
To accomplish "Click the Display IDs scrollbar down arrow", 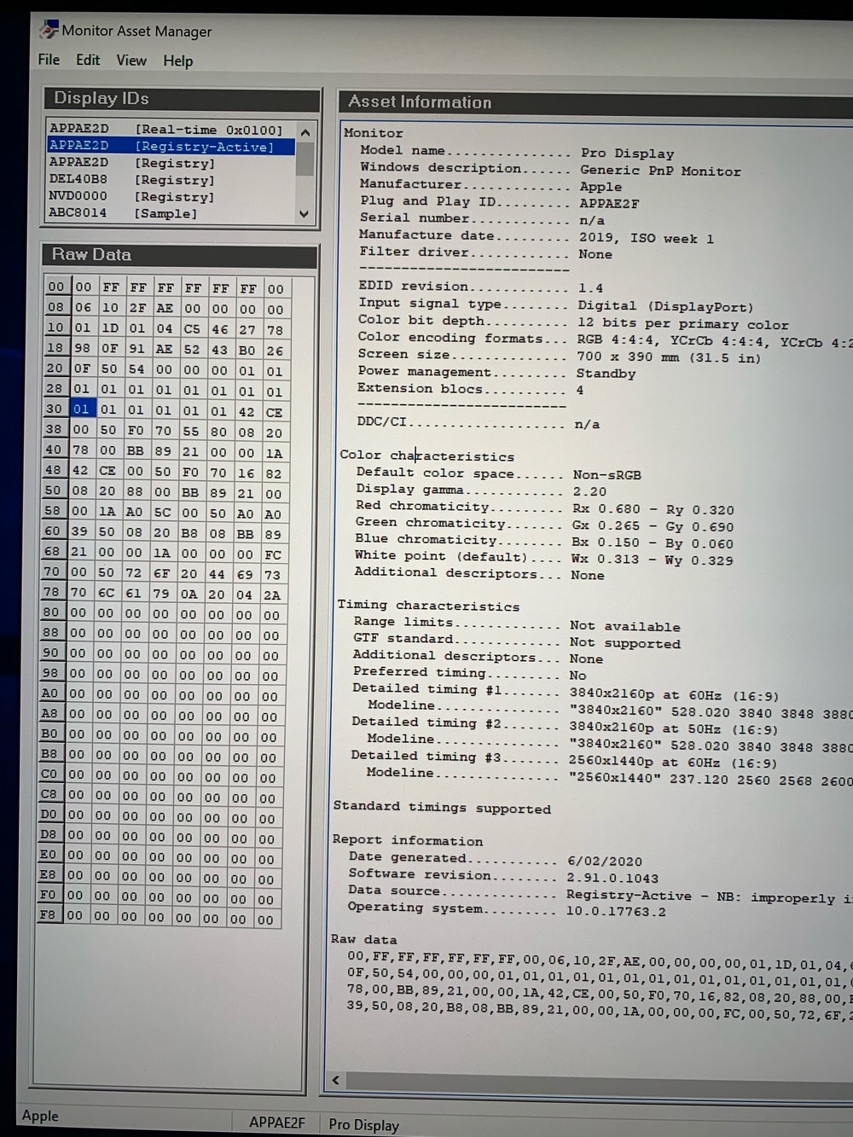I will click(304, 214).
